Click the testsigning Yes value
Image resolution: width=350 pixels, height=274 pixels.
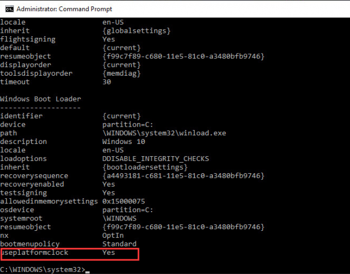(108, 192)
